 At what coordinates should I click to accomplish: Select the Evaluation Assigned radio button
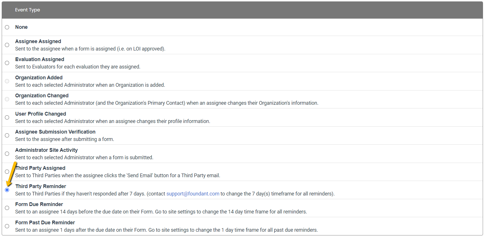(7, 63)
